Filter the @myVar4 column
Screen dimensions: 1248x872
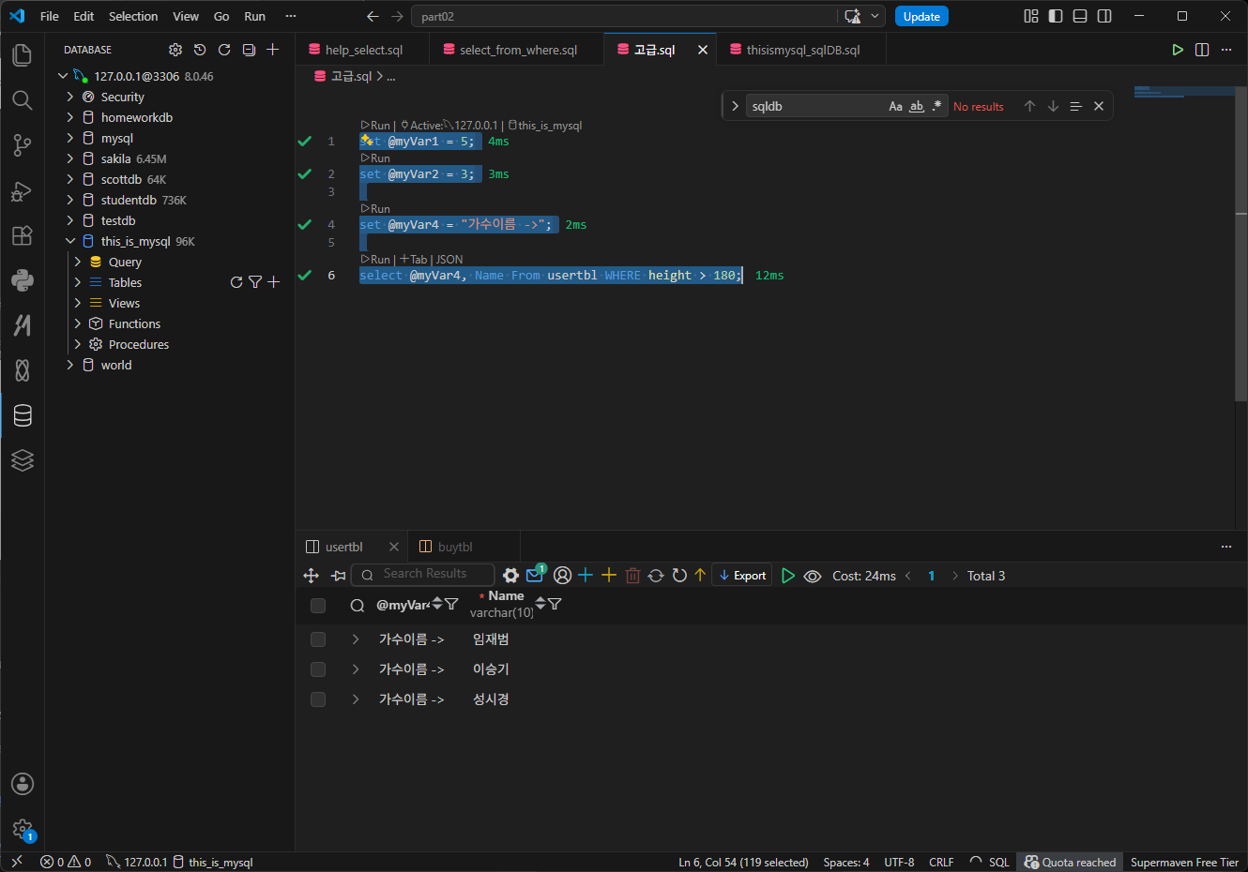pyautogui.click(x=451, y=605)
